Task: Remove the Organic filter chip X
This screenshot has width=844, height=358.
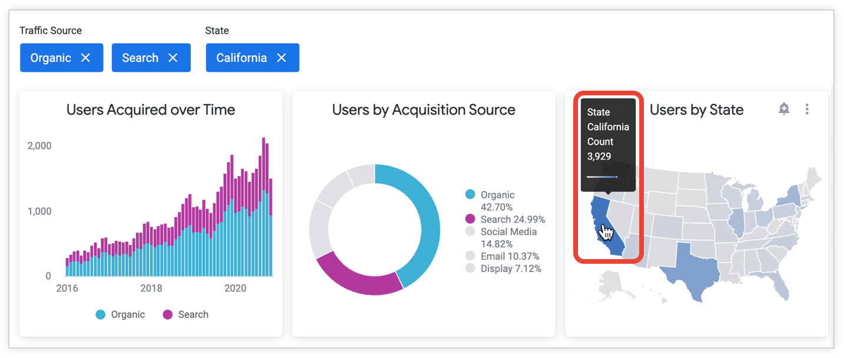Action: click(x=85, y=58)
